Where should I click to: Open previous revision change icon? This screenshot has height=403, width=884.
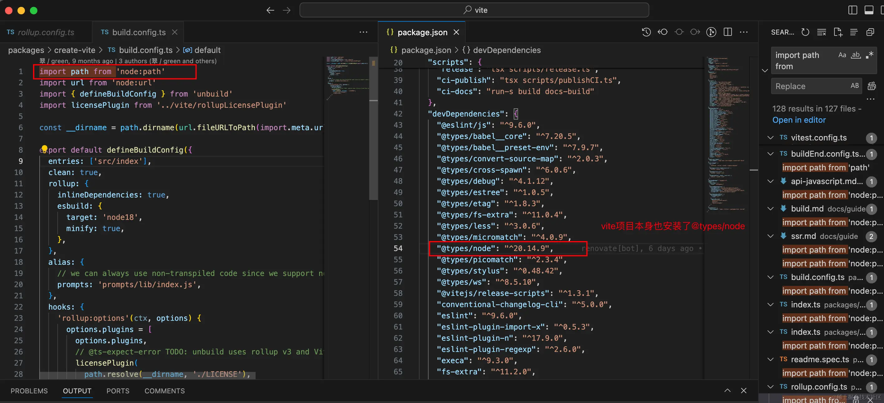click(x=662, y=32)
